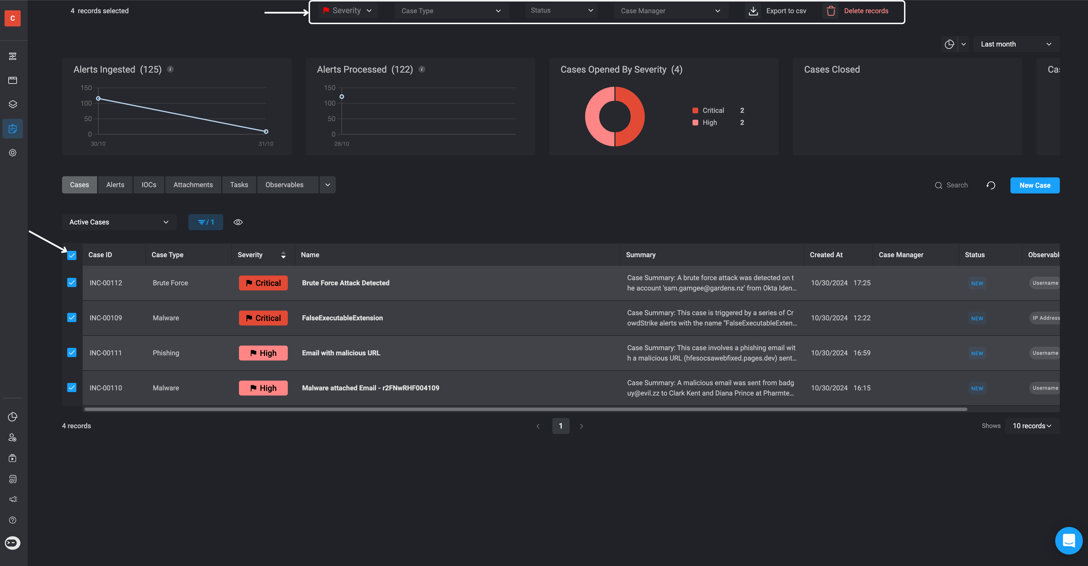The image size is (1088, 566).
Task: Click the refresh icon beside Search
Action: (x=991, y=185)
